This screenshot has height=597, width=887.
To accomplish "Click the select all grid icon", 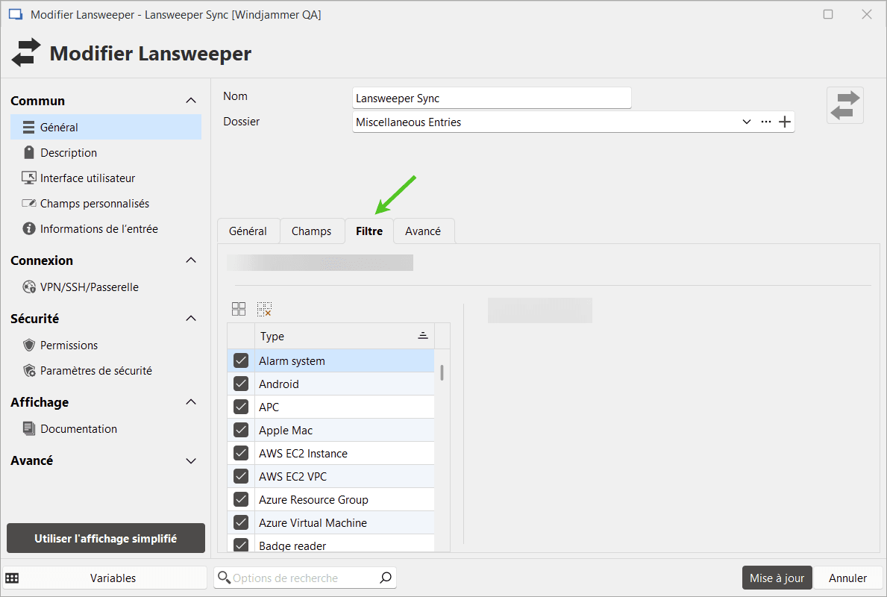I will (239, 309).
